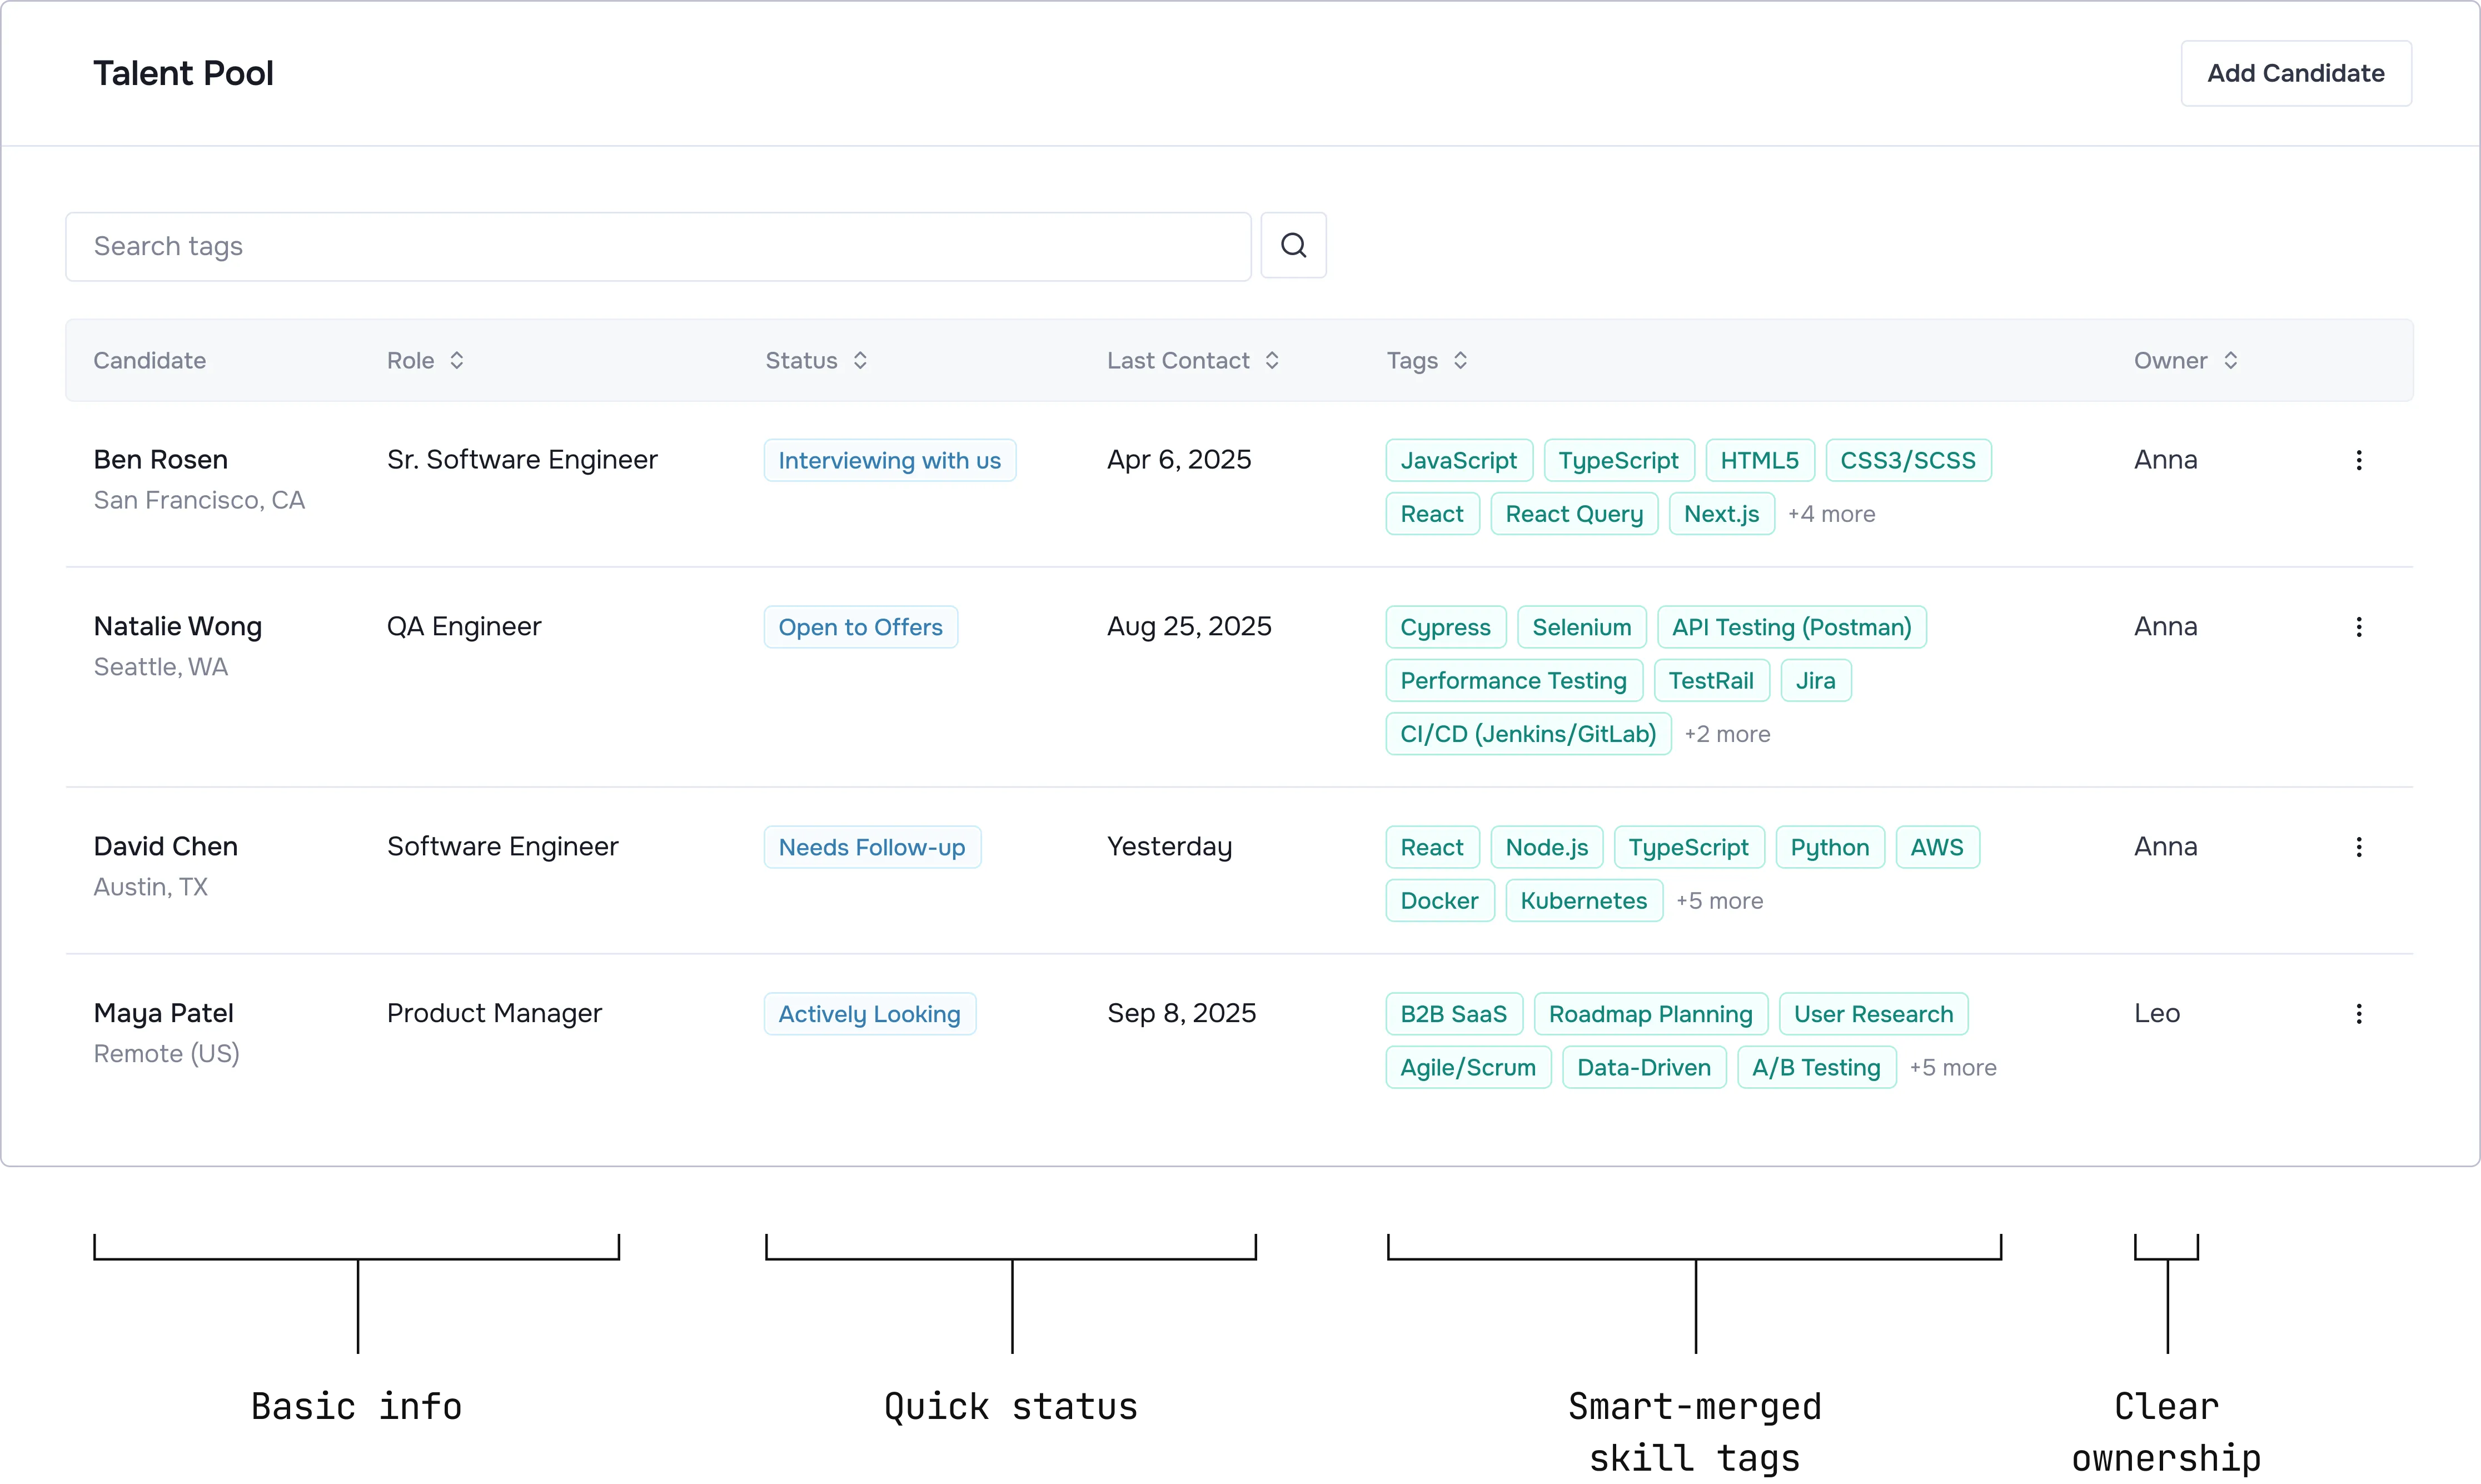
Task: Open Natalie Wong's three-dot menu
Action: click(2358, 627)
